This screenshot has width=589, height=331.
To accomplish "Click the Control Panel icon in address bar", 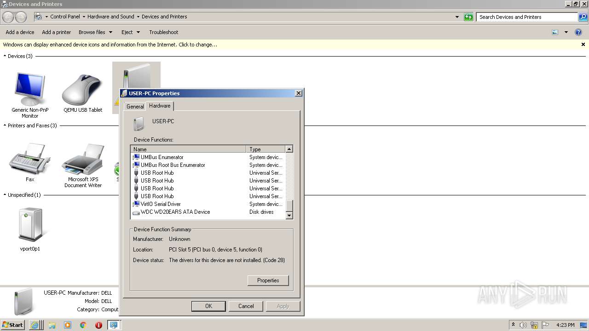I will (x=39, y=17).
